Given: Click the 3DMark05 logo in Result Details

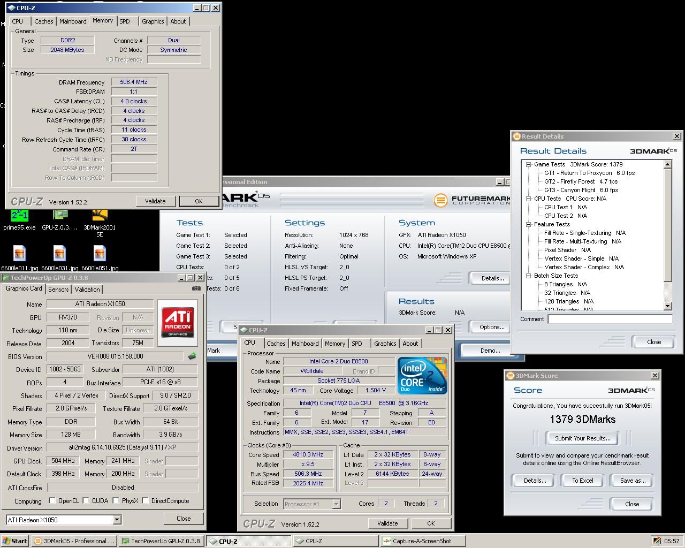Looking at the screenshot, I should click(x=653, y=151).
